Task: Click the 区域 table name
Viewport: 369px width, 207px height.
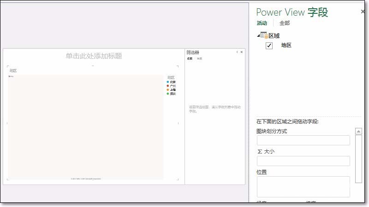Action: pos(274,36)
